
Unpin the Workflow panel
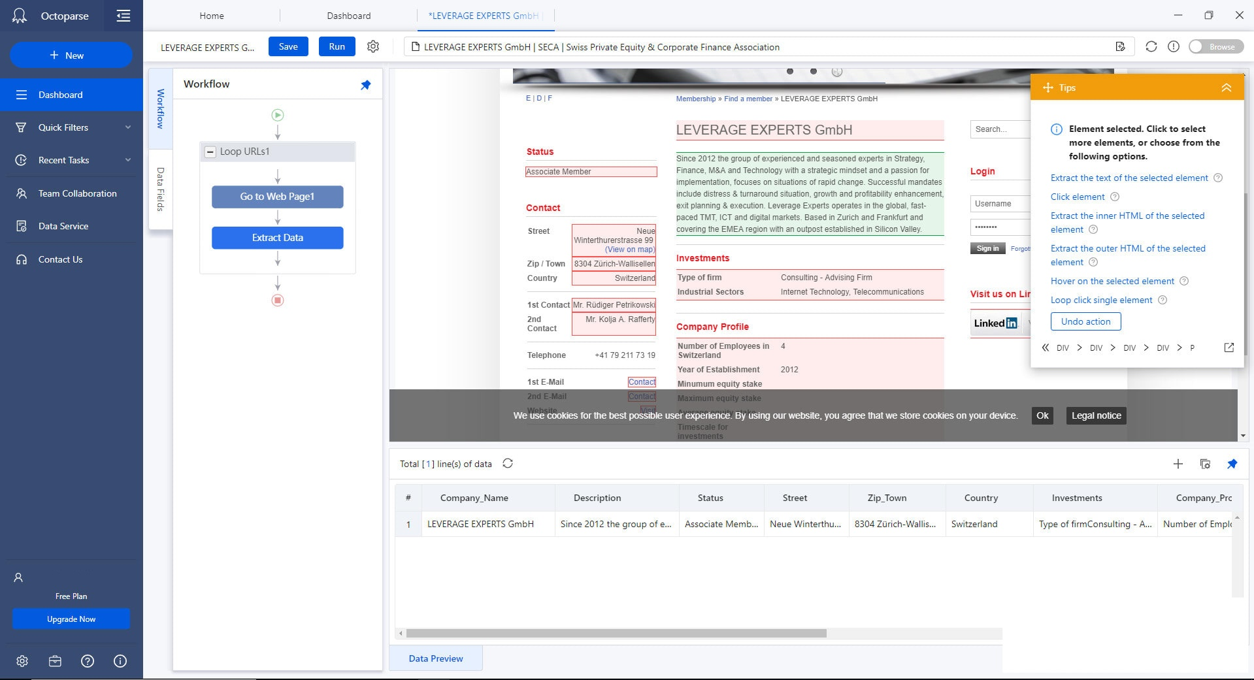[366, 84]
